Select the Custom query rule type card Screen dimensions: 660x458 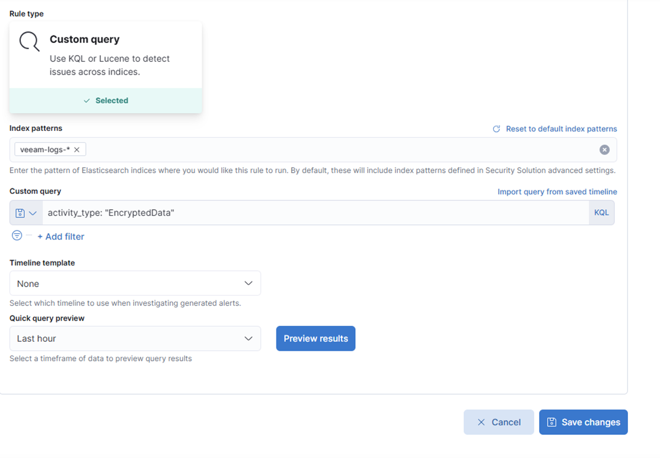click(106, 56)
